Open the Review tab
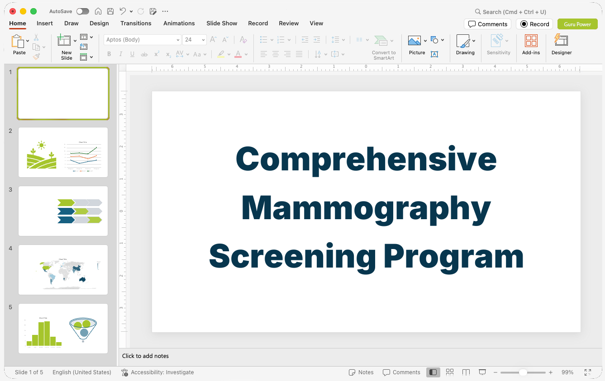 [x=289, y=23]
